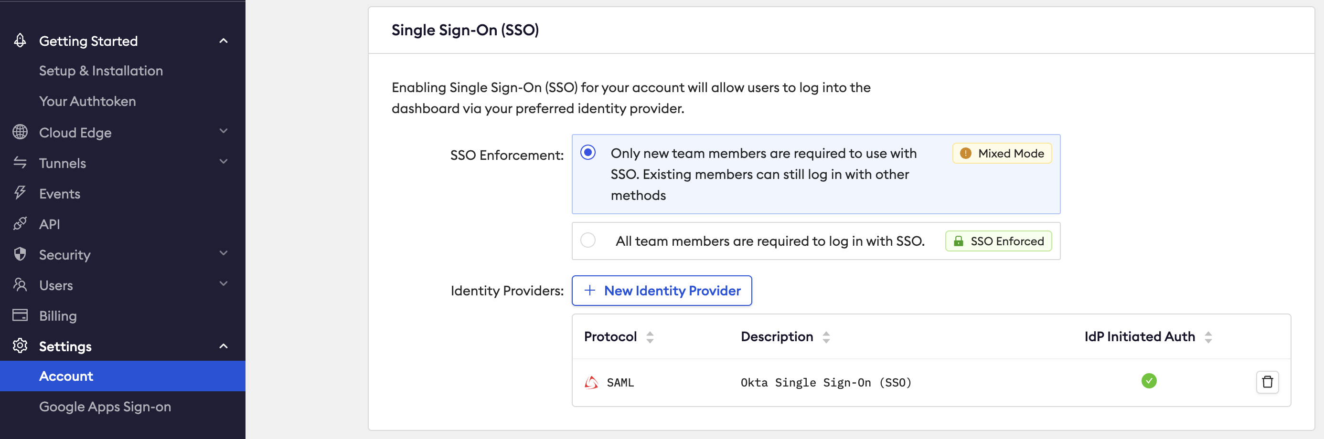The height and width of the screenshot is (439, 1324).
Task: Select the Events lightning icon
Action: [20, 193]
